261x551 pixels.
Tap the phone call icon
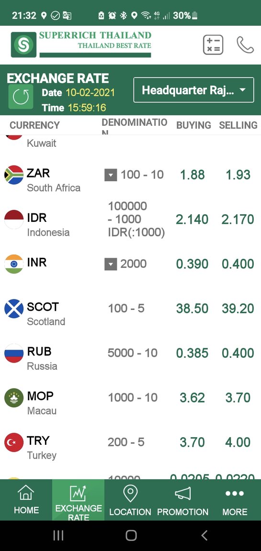click(x=245, y=44)
